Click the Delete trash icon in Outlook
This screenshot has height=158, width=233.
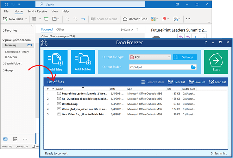34,19
